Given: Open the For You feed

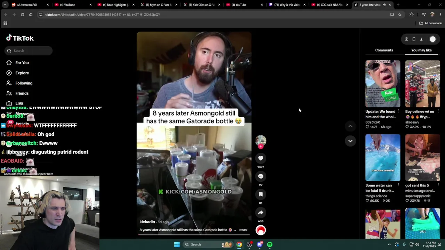Looking at the screenshot, I should click(x=22, y=63).
